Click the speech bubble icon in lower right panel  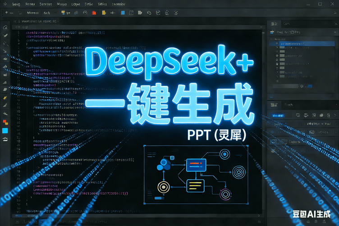pos(298,115)
